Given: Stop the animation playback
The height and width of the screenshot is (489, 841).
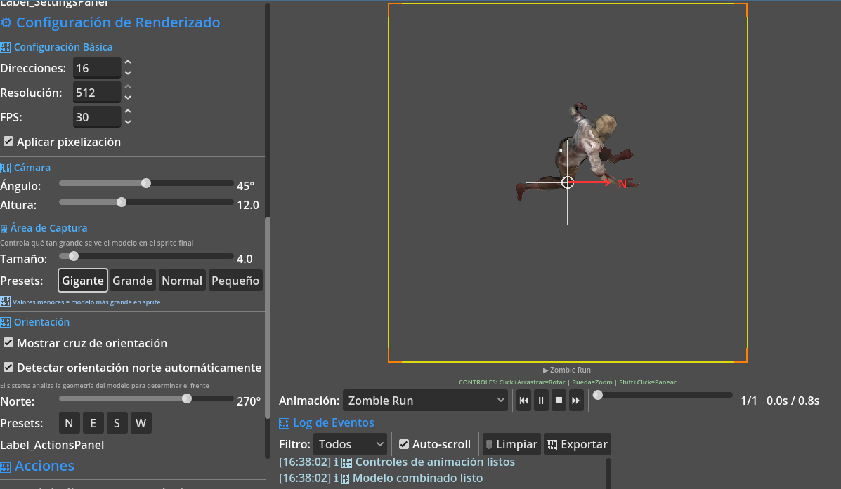Looking at the screenshot, I should (x=559, y=401).
